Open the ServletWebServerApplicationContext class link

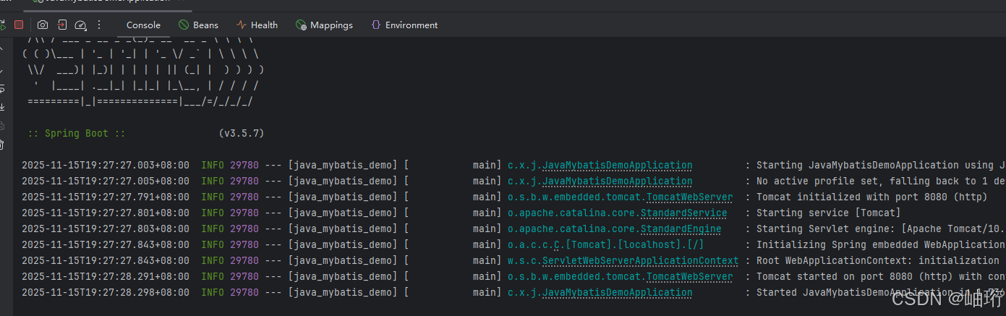[x=640, y=260]
